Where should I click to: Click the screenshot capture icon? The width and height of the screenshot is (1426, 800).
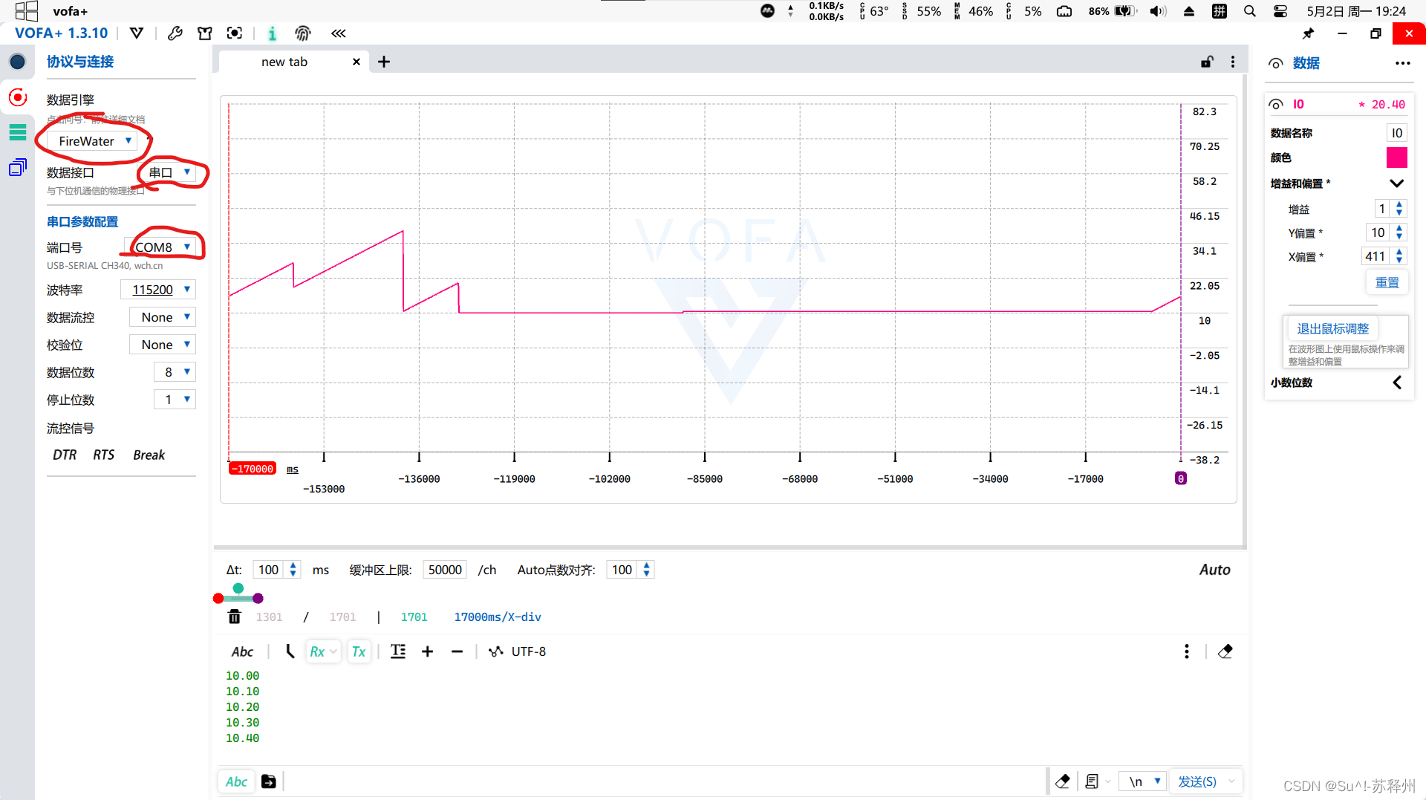tap(235, 33)
